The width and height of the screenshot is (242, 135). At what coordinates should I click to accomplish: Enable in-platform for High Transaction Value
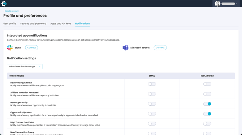pos(207,123)
